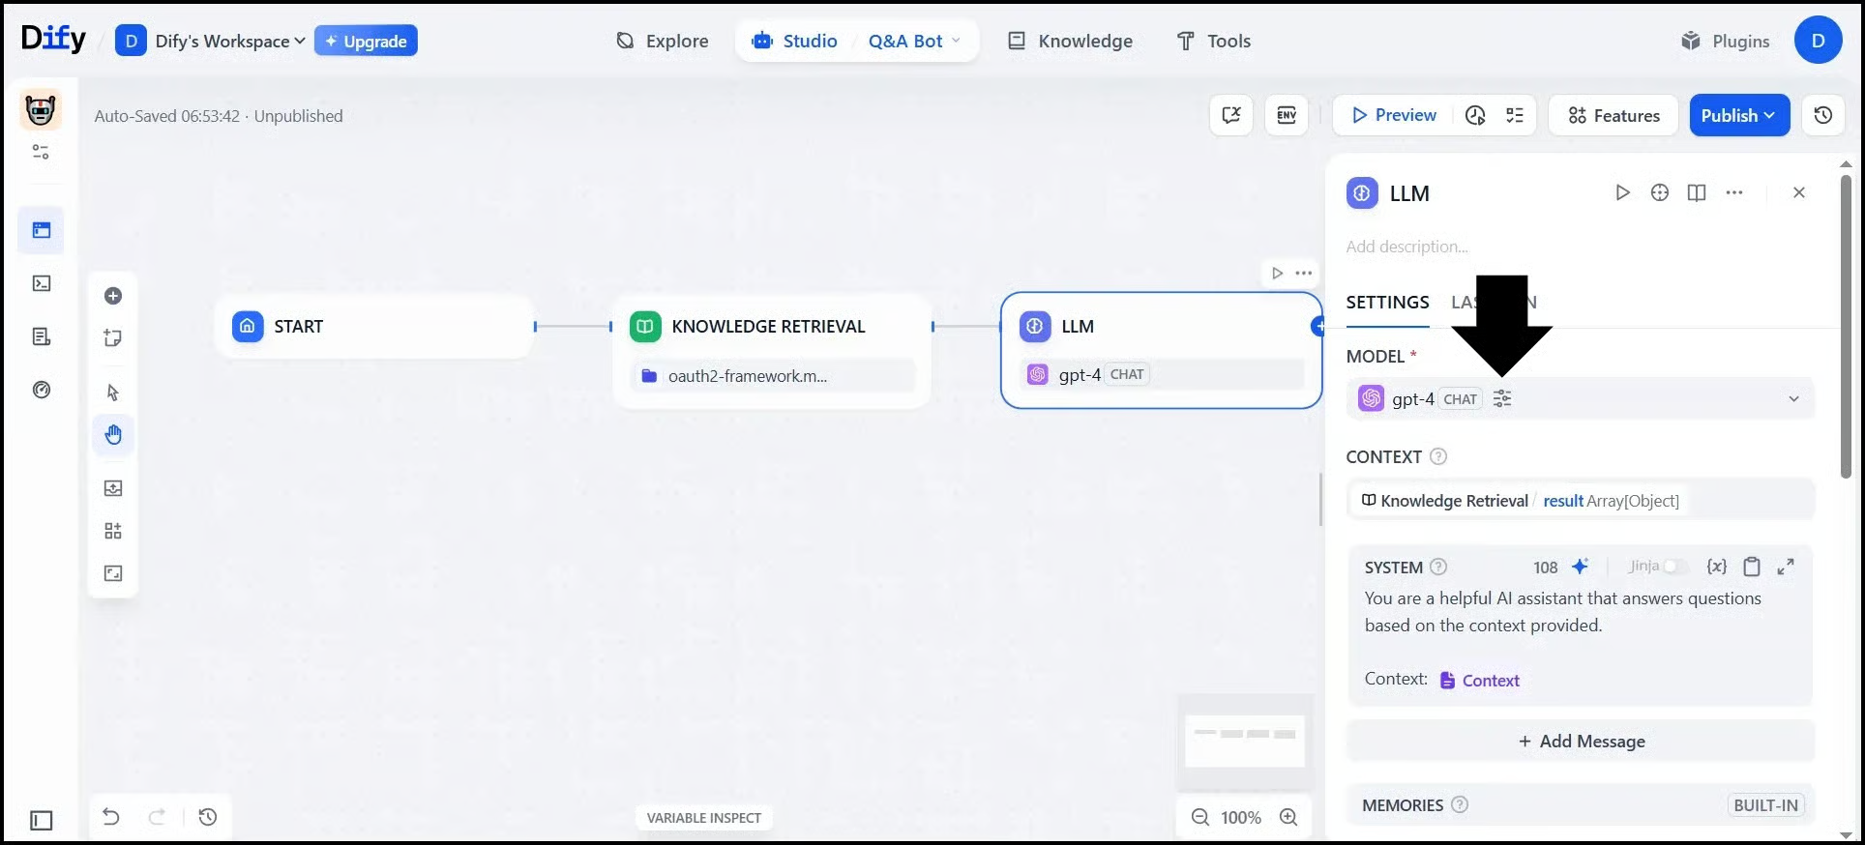Open the SETTINGS tab
This screenshot has height=845, width=1865.
(1387, 302)
